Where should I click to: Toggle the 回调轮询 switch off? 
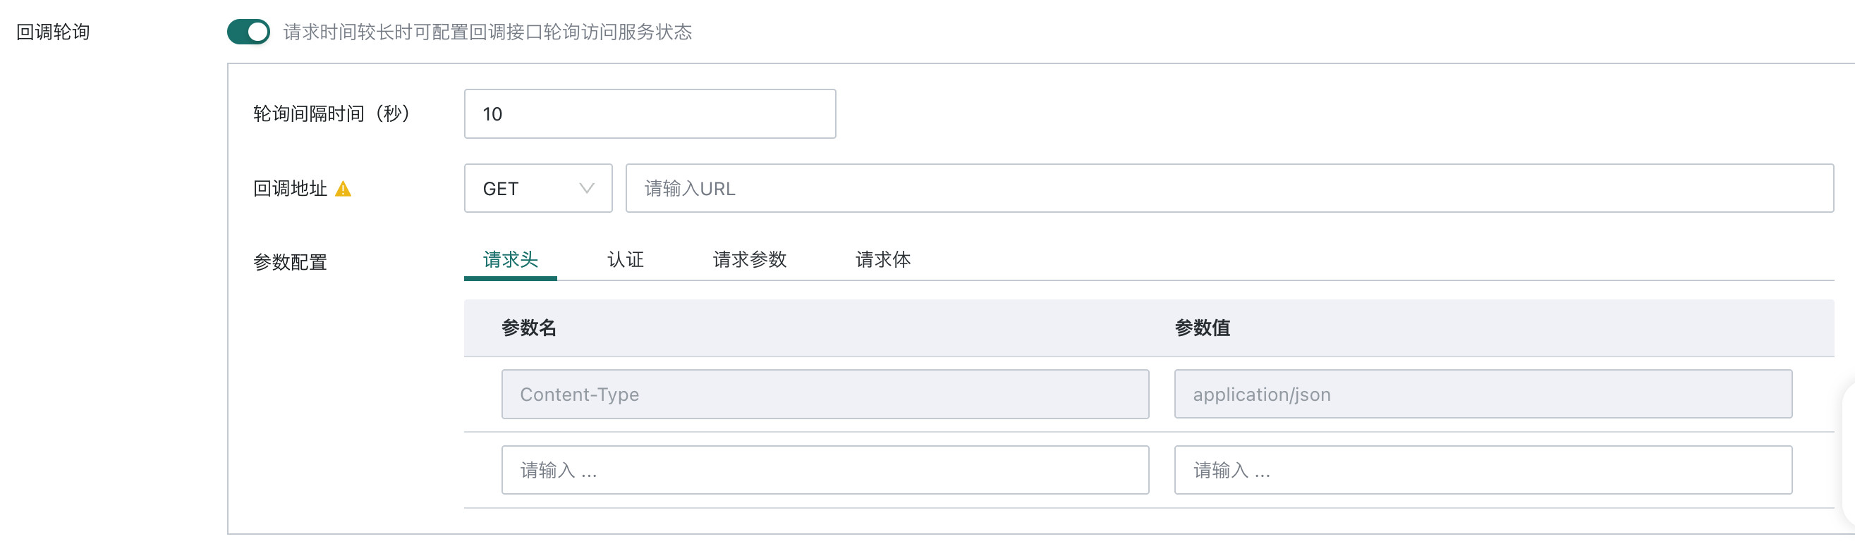click(x=248, y=32)
